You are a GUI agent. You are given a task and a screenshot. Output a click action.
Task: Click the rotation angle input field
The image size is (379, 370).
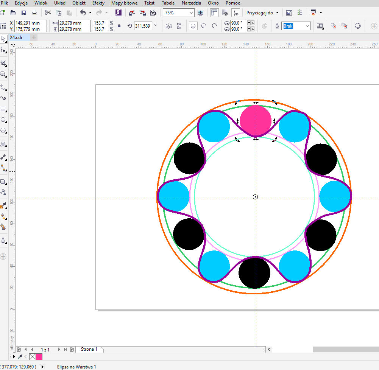142,26
